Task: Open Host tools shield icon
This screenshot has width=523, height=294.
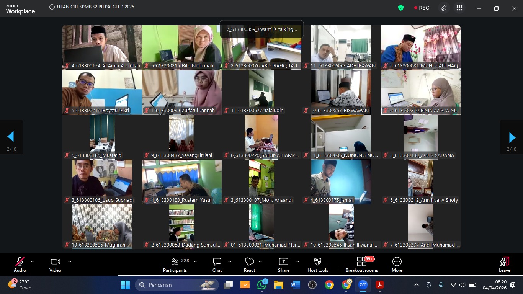Action: pos(317,265)
